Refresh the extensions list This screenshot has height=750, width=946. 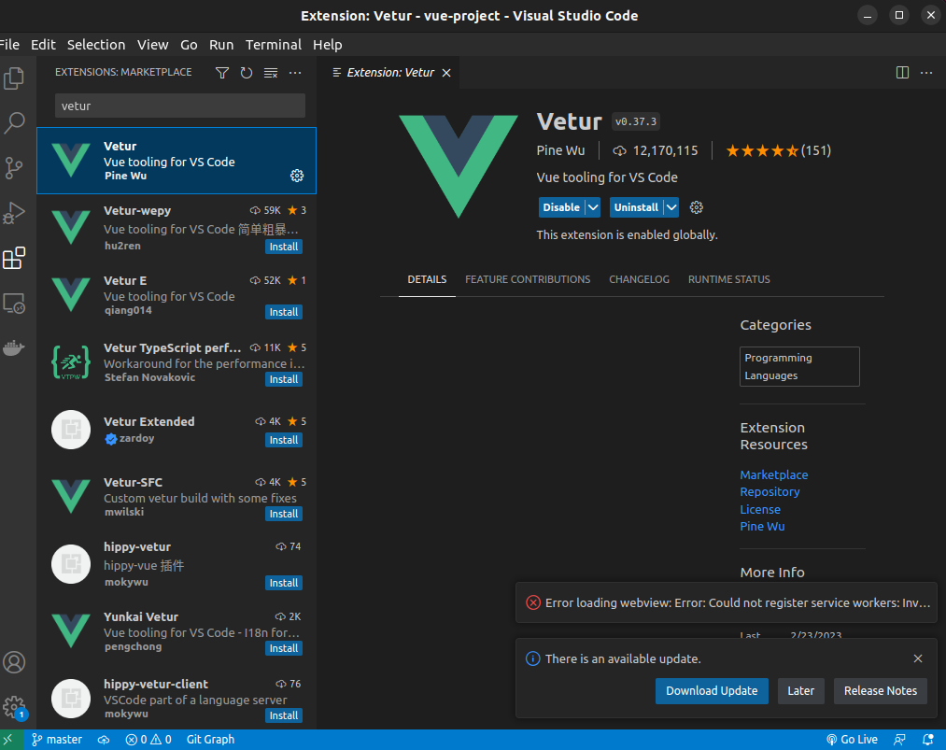pos(247,73)
